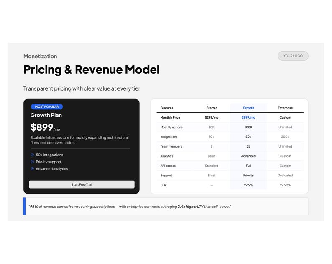Click the 100K Monthly actions cell
The height and width of the screenshot is (264, 332).
pyautogui.click(x=248, y=127)
